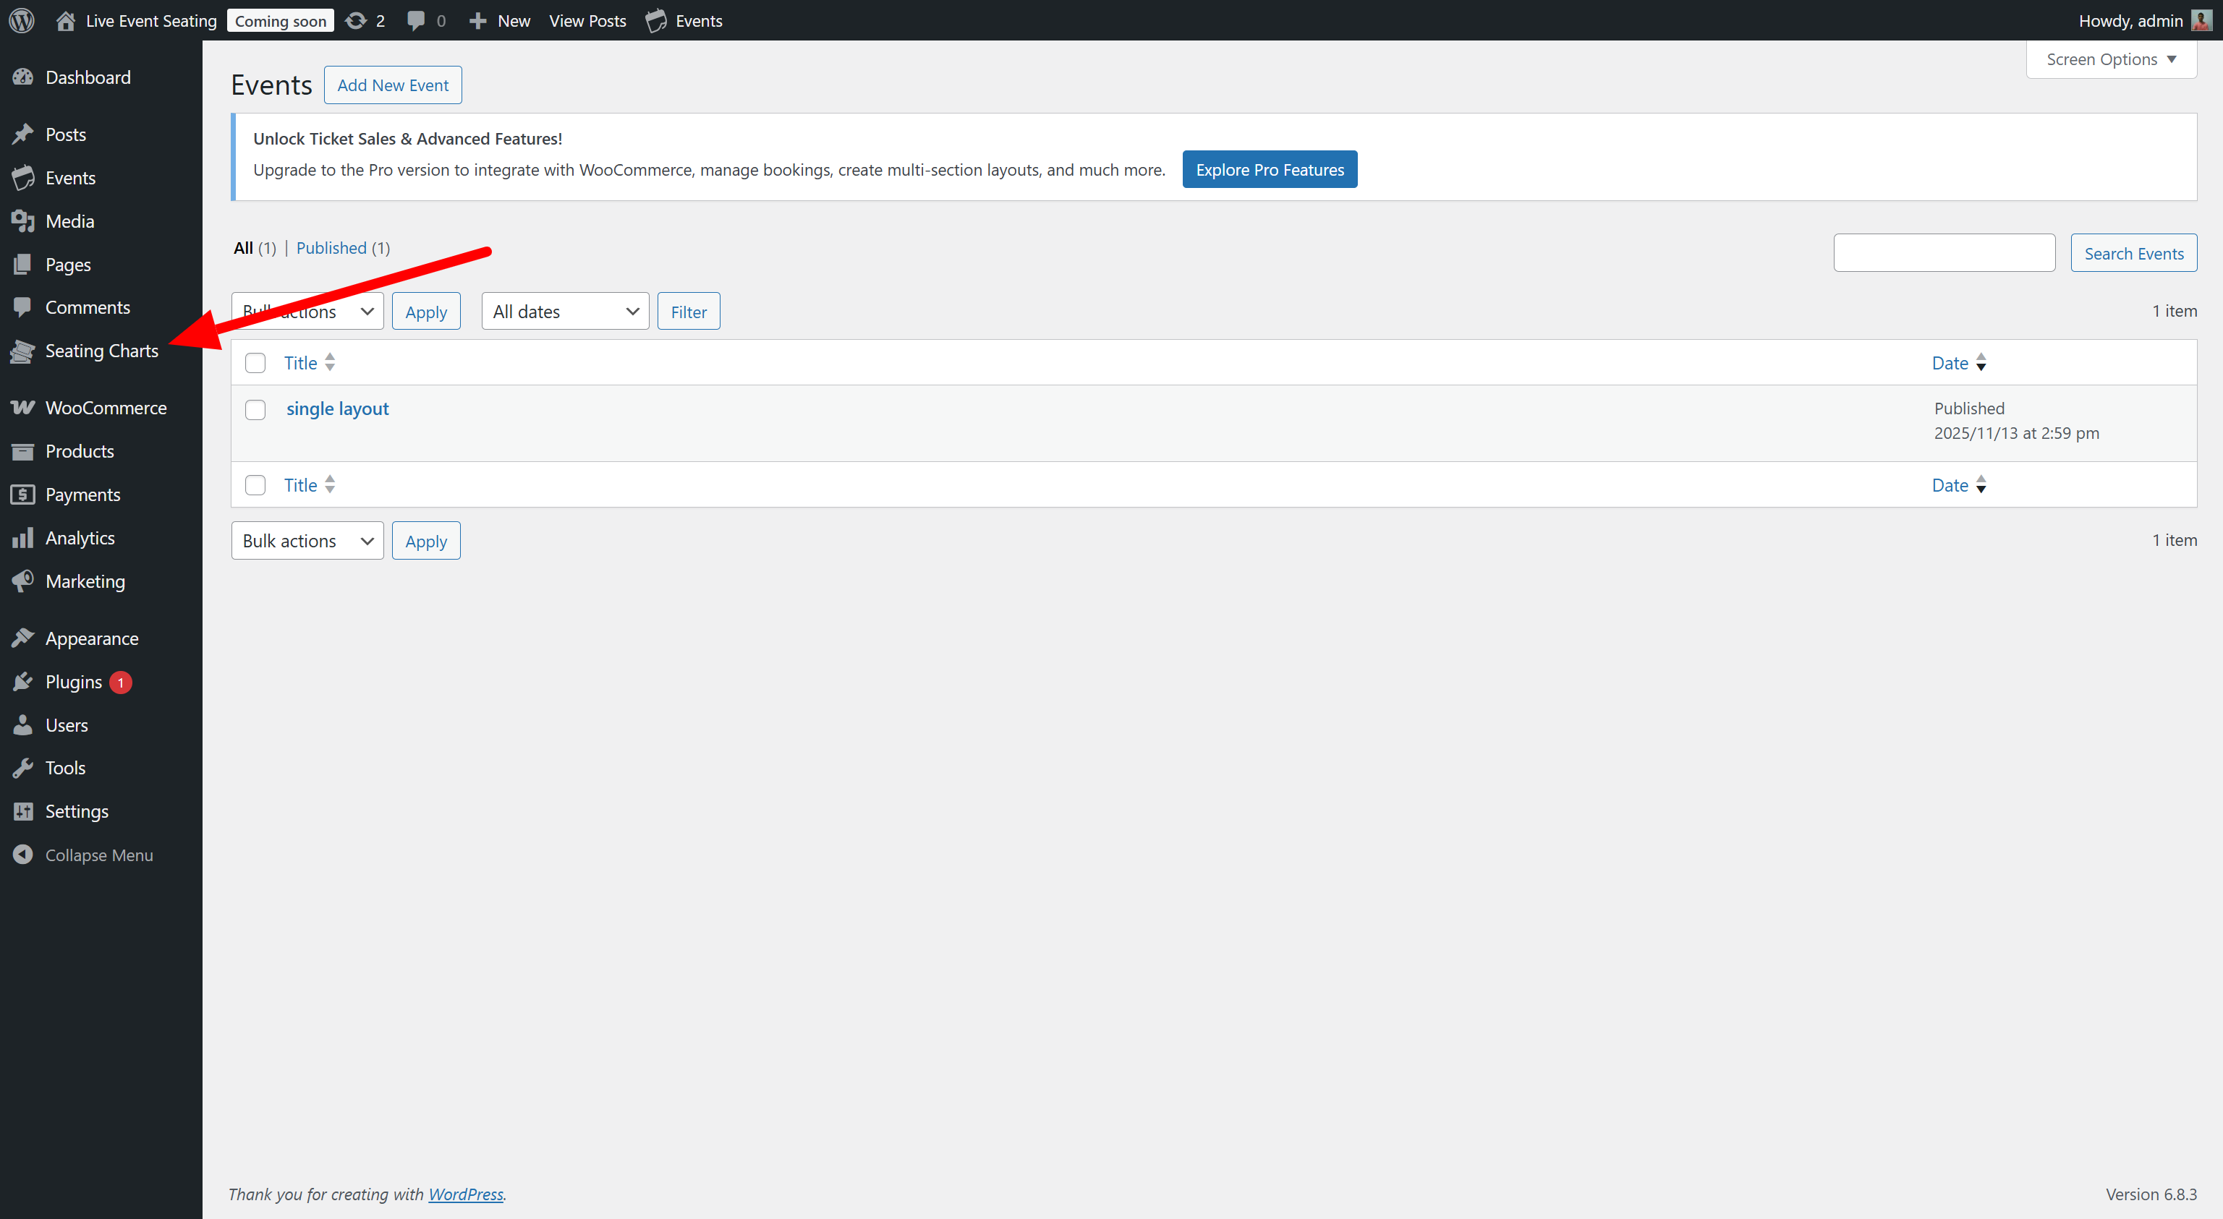Expand Screen Options
Viewport: 2223px width, 1219px height.
coord(2111,59)
